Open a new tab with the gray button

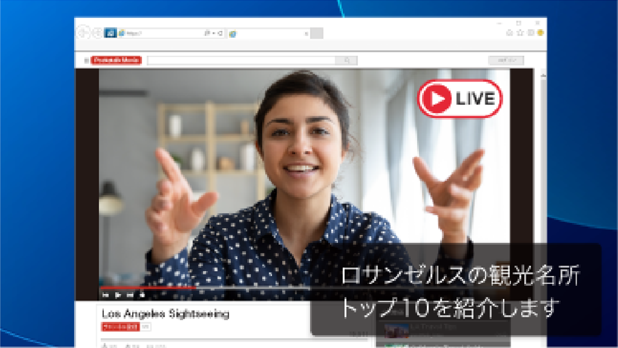pos(317,33)
